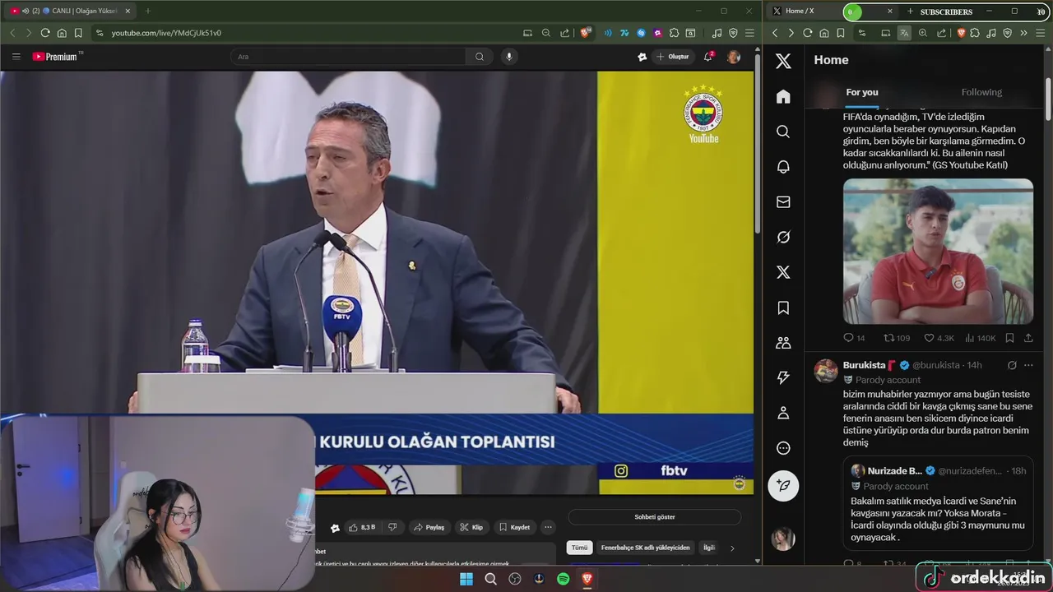Viewport: 1053px width, 592px height.
Task: Click Grok icon on Burukista tweet
Action: coord(1012,365)
